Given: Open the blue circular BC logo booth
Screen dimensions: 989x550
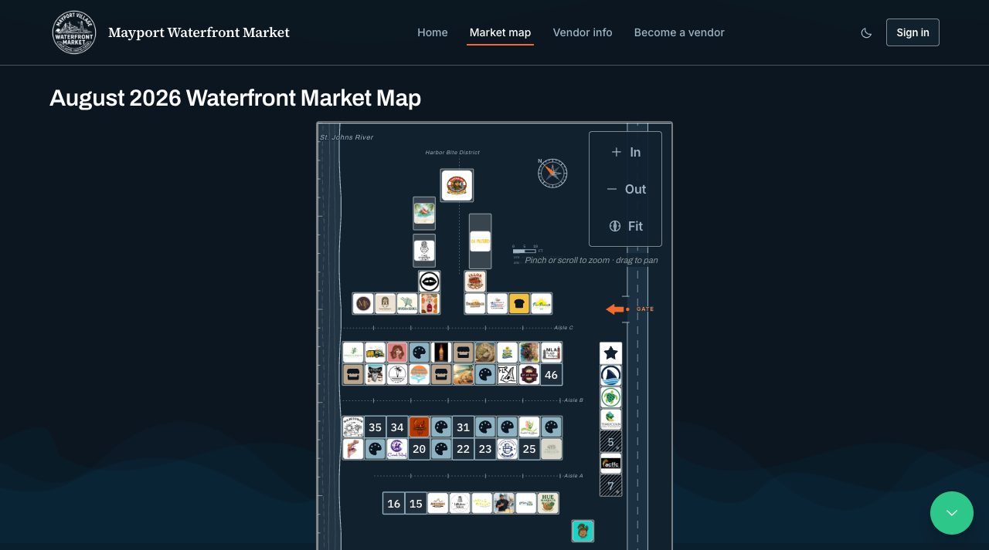Looking at the screenshot, I should tap(507, 449).
